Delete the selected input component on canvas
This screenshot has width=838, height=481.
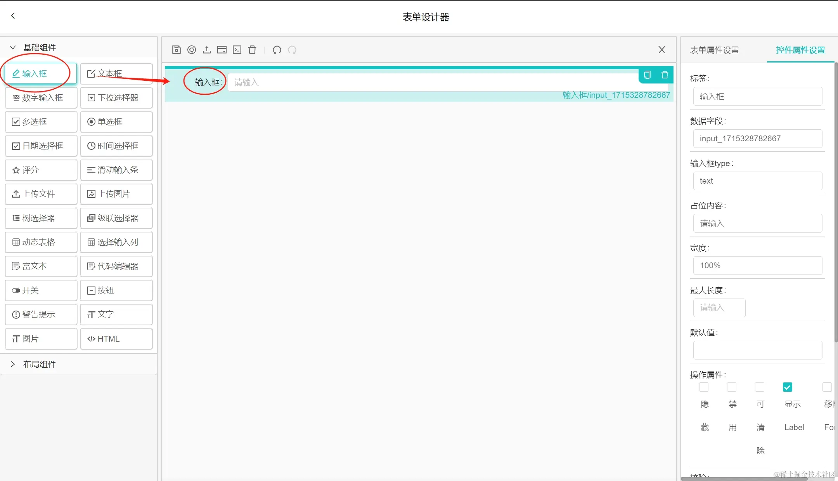click(665, 75)
